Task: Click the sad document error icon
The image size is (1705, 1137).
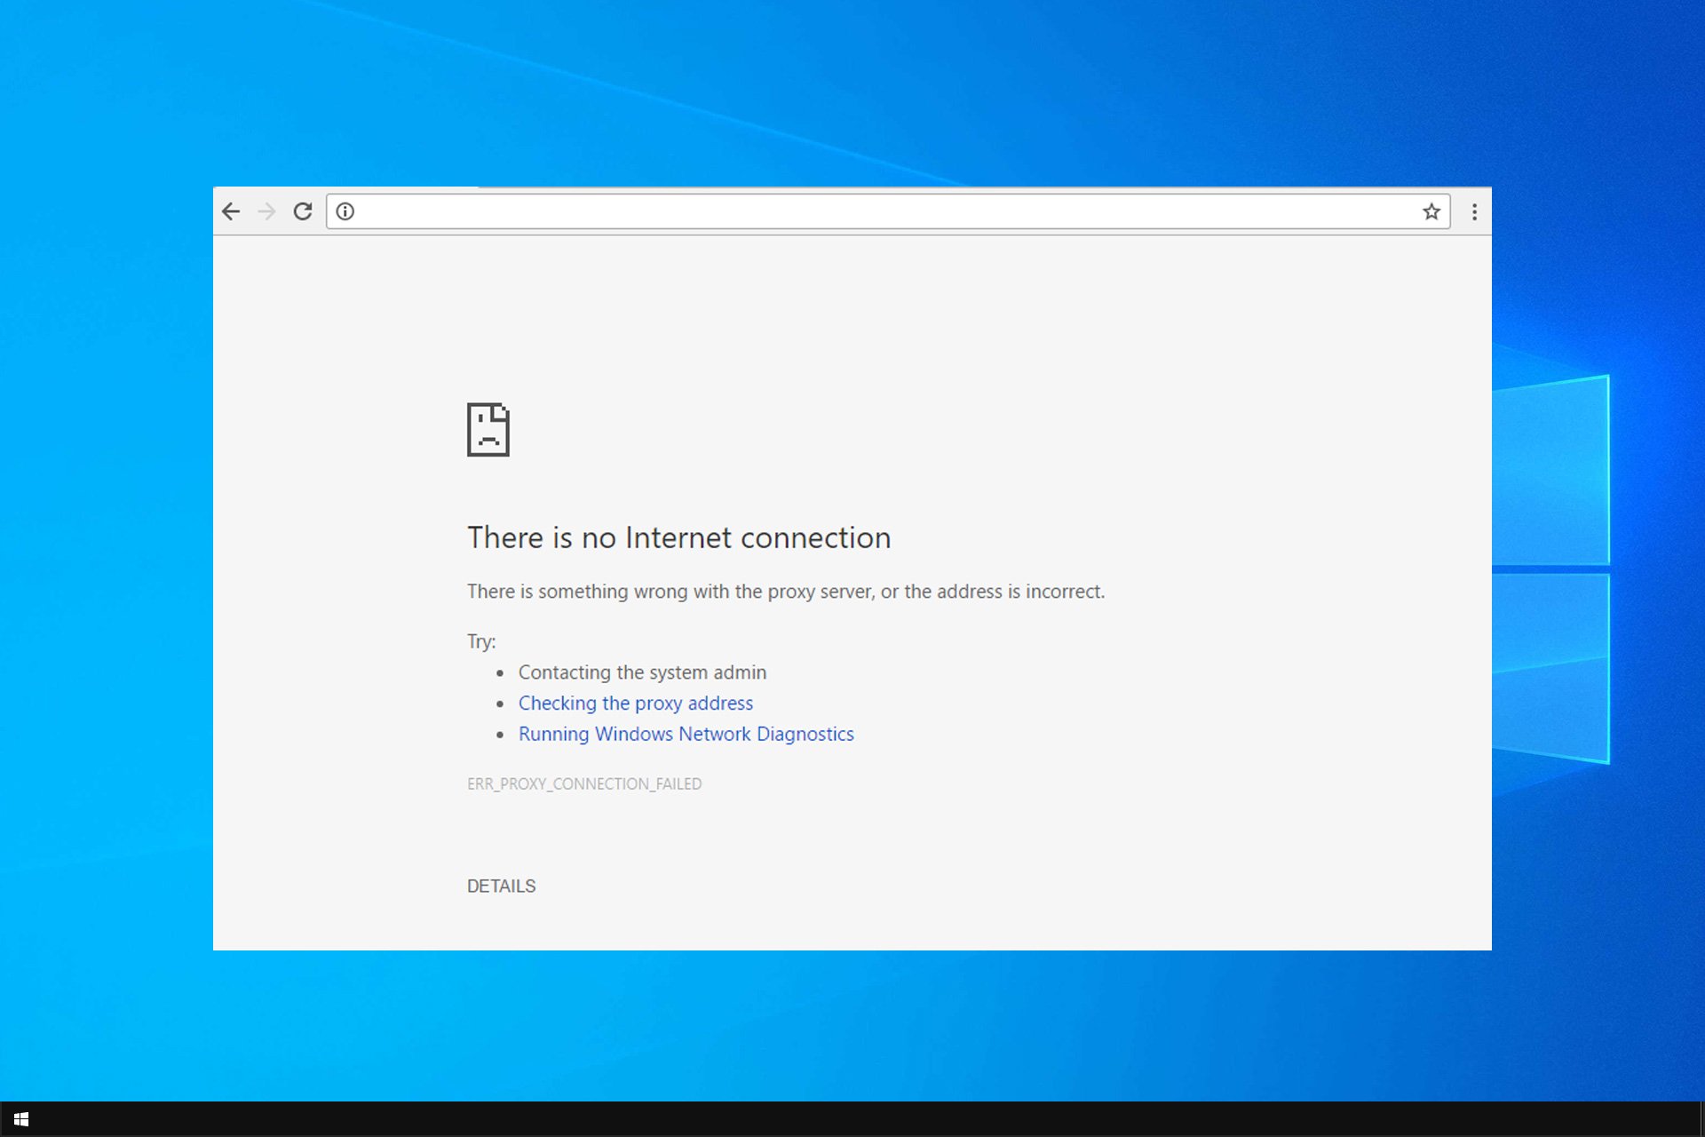Action: tap(488, 427)
